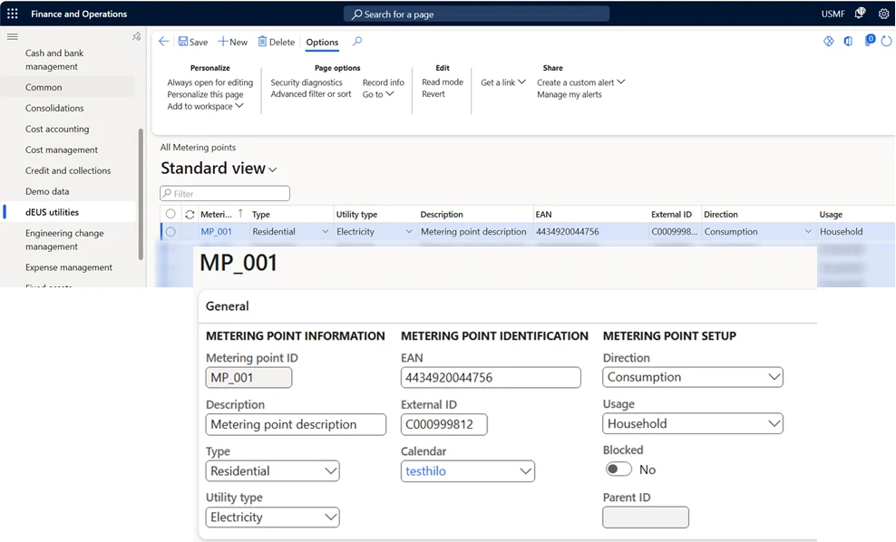The height and width of the screenshot is (542, 896).
Task: Toggle the Blocked switch
Action: [618, 469]
